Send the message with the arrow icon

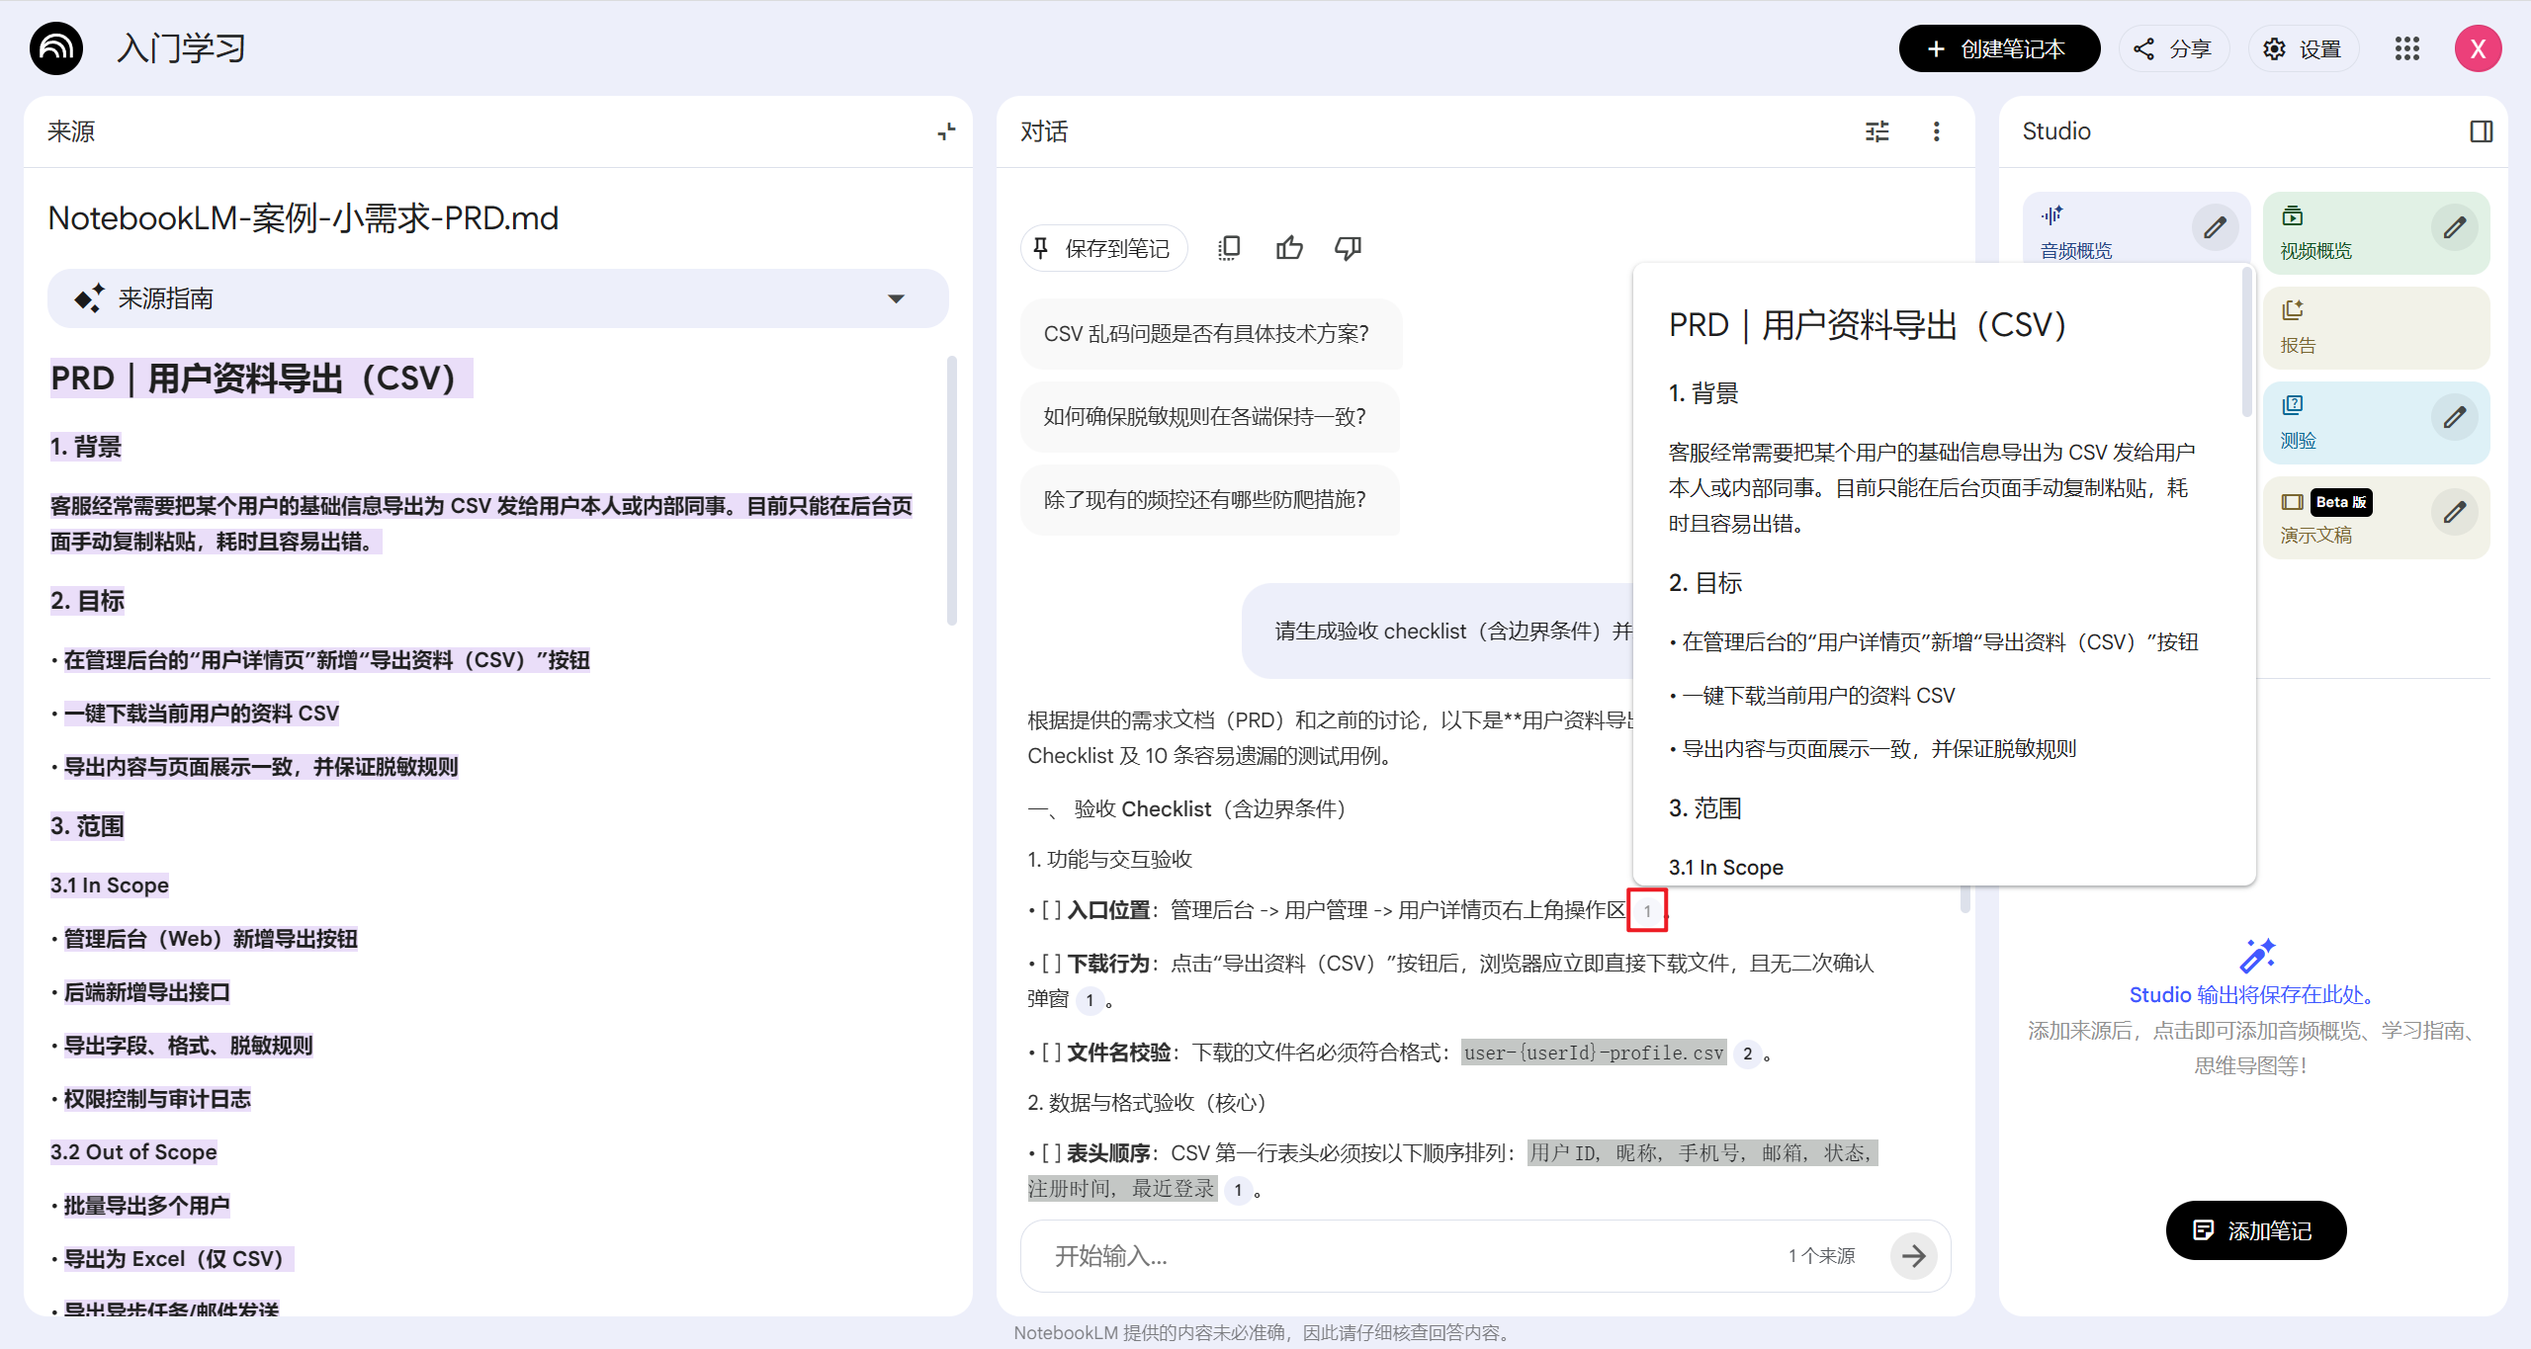pyautogui.click(x=1914, y=1255)
